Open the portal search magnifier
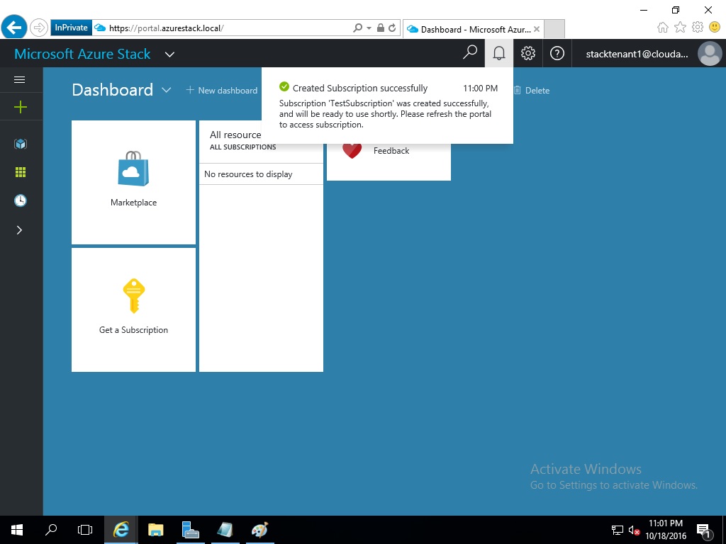Viewport: 726px width, 544px height. coord(470,52)
